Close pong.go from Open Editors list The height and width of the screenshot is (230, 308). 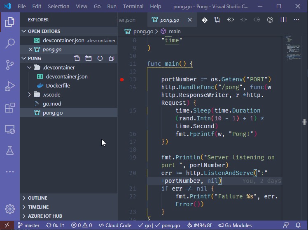click(30, 49)
